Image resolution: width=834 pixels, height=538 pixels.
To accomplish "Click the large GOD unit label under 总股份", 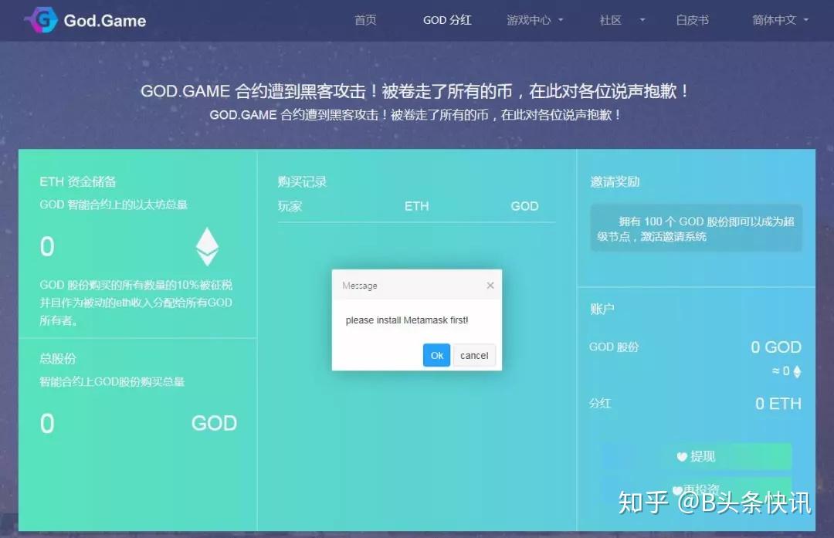I will point(214,423).
